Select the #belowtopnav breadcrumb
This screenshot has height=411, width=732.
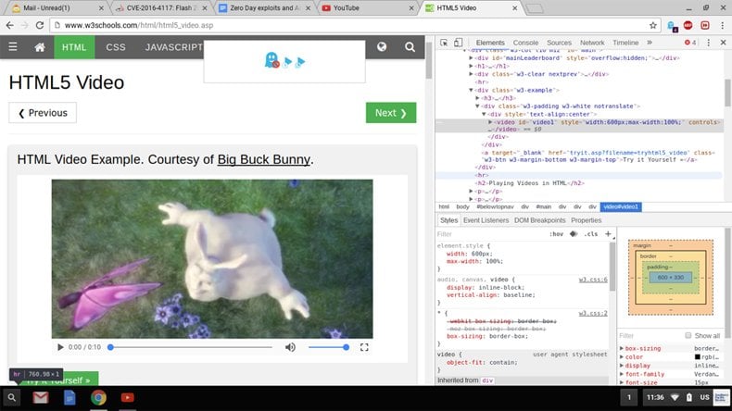pos(495,206)
